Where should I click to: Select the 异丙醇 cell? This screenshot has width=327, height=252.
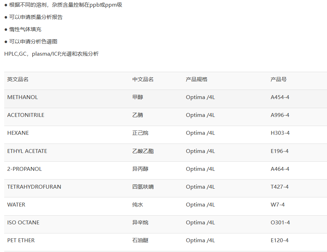point(140,169)
